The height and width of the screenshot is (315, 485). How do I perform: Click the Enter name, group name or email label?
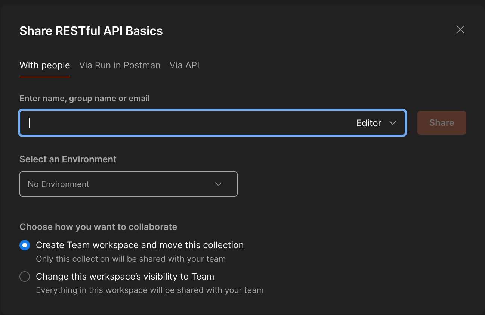click(x=85, y=99)
